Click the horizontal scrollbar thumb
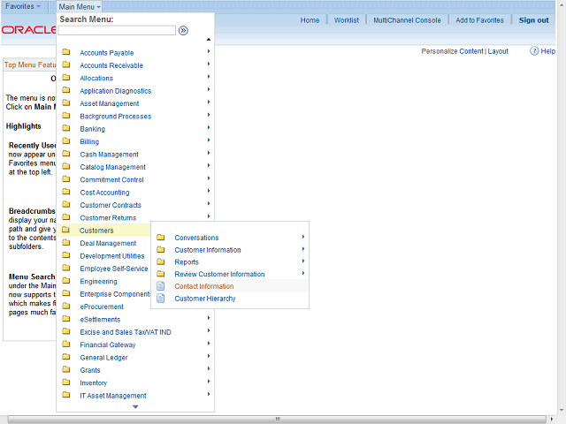Viewport: 566px width, 424px height. click(x=277, y=419)
